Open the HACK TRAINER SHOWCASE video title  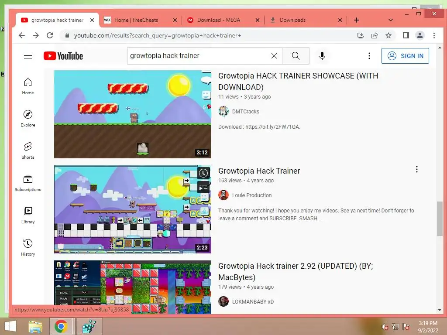point(298,81)
